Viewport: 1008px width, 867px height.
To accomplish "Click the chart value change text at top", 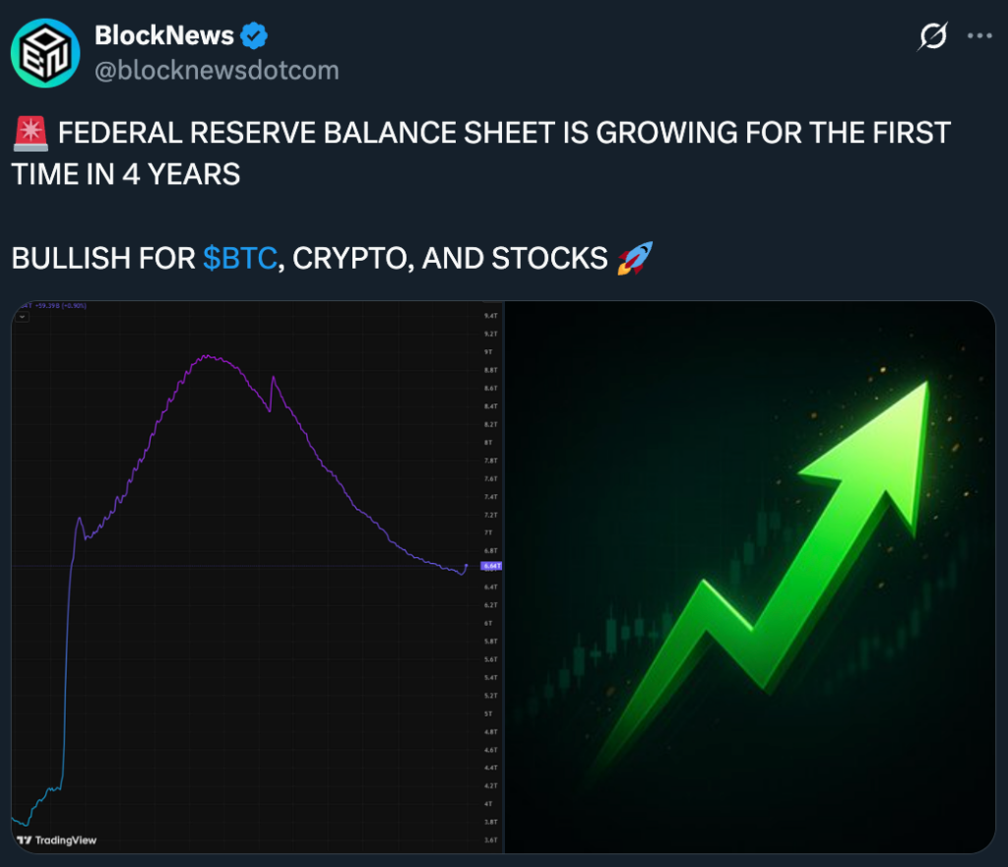I will 60,306.
